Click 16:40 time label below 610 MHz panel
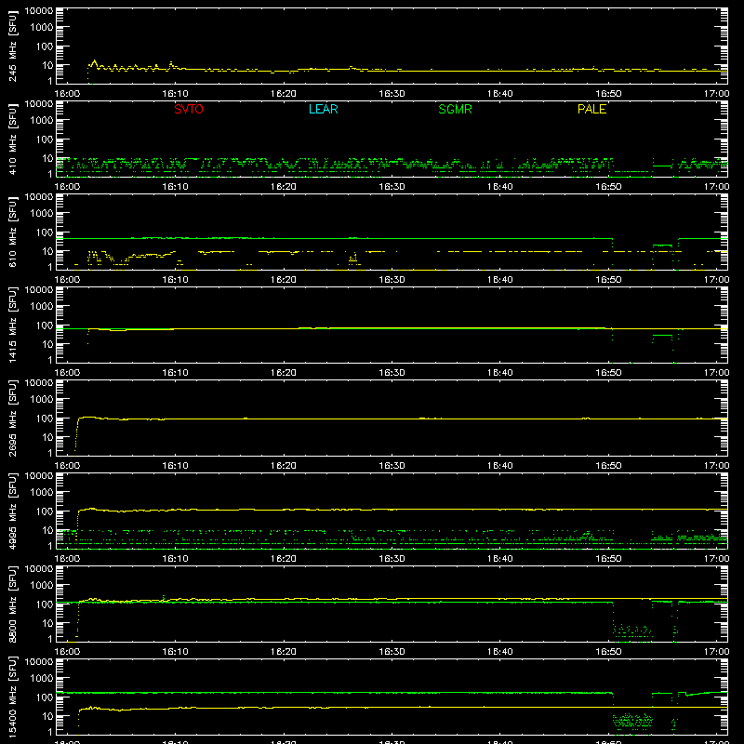Image resolution: width=744 pixels, height=744 pixels. pyautogui.click(x=499, y=280)
